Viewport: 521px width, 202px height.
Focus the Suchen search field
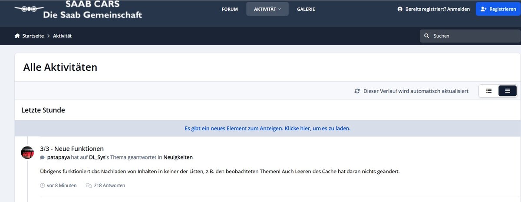pyautogui.click(x=470, y=36)
